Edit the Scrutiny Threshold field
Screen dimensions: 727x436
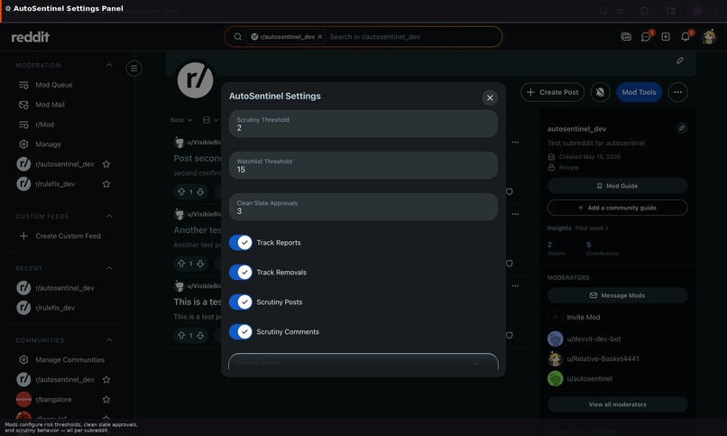click(x=363, y=124)
